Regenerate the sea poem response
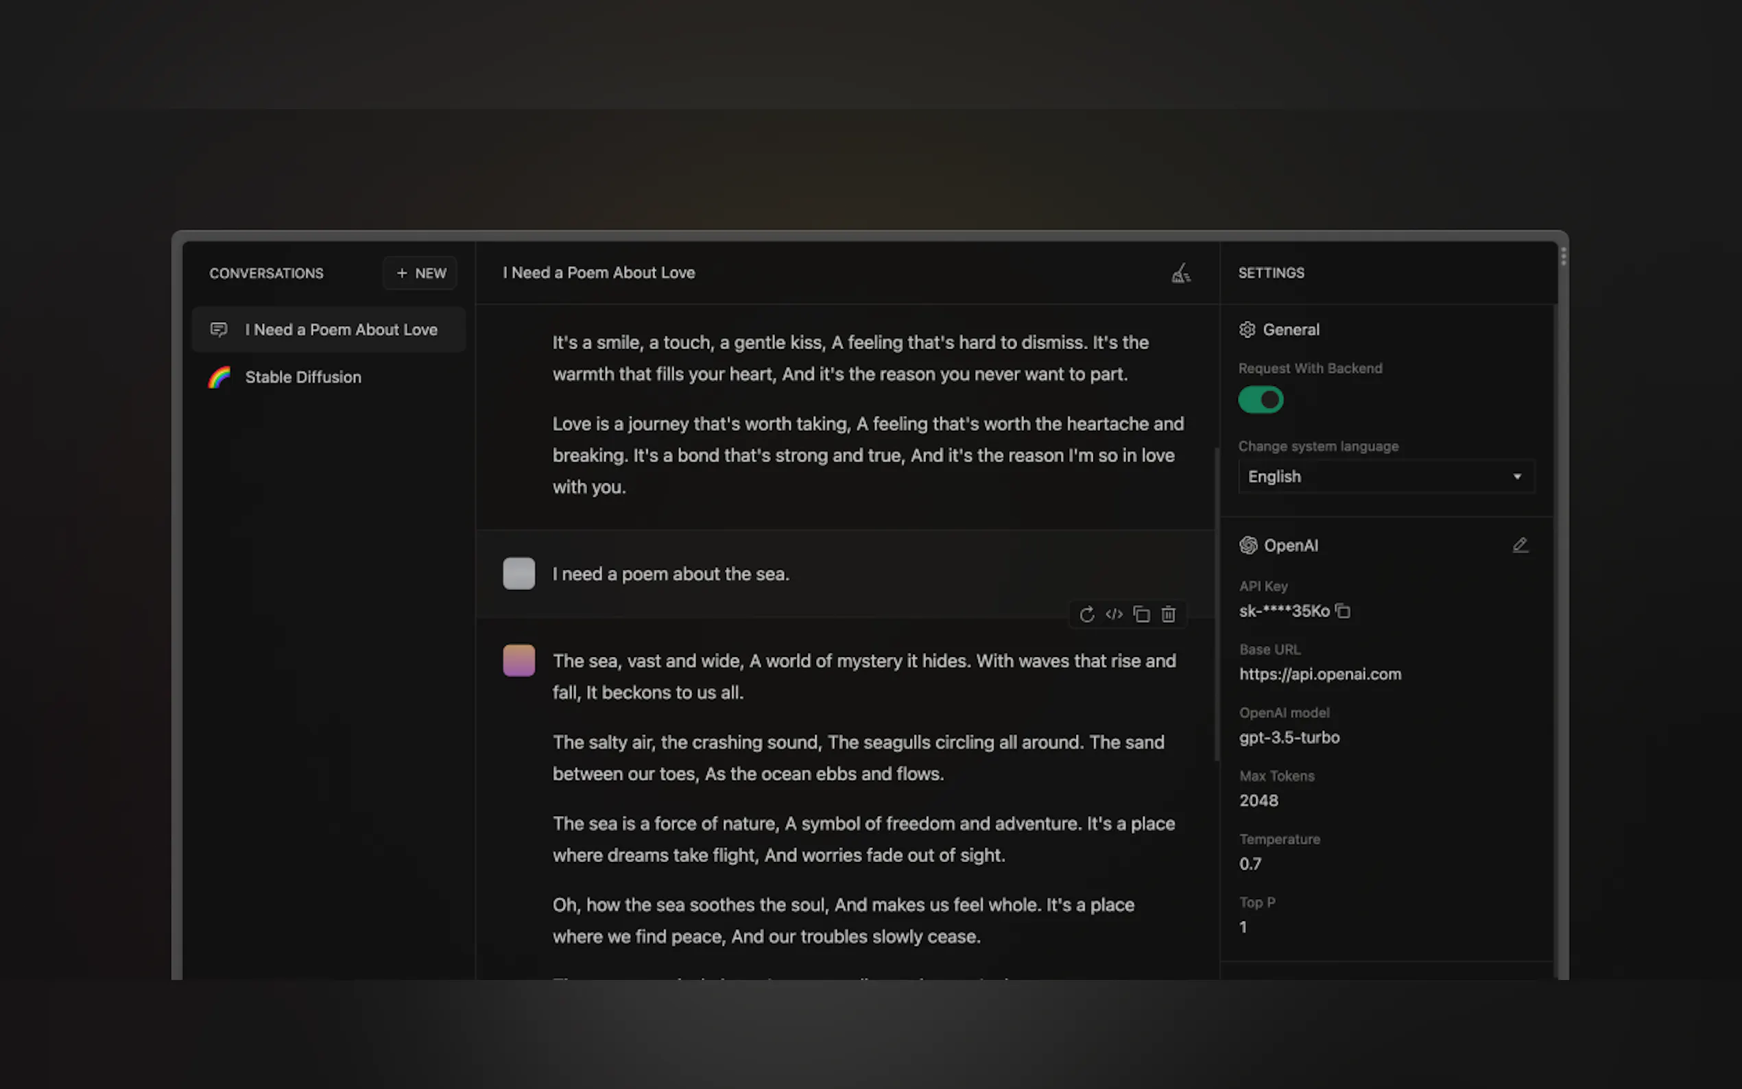 click(x=1086, y=614)
